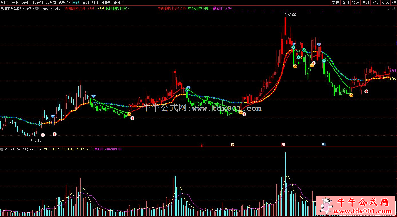
Task: Click the 2.85 price tag at right edge
Action: click(x=393, y=79)
